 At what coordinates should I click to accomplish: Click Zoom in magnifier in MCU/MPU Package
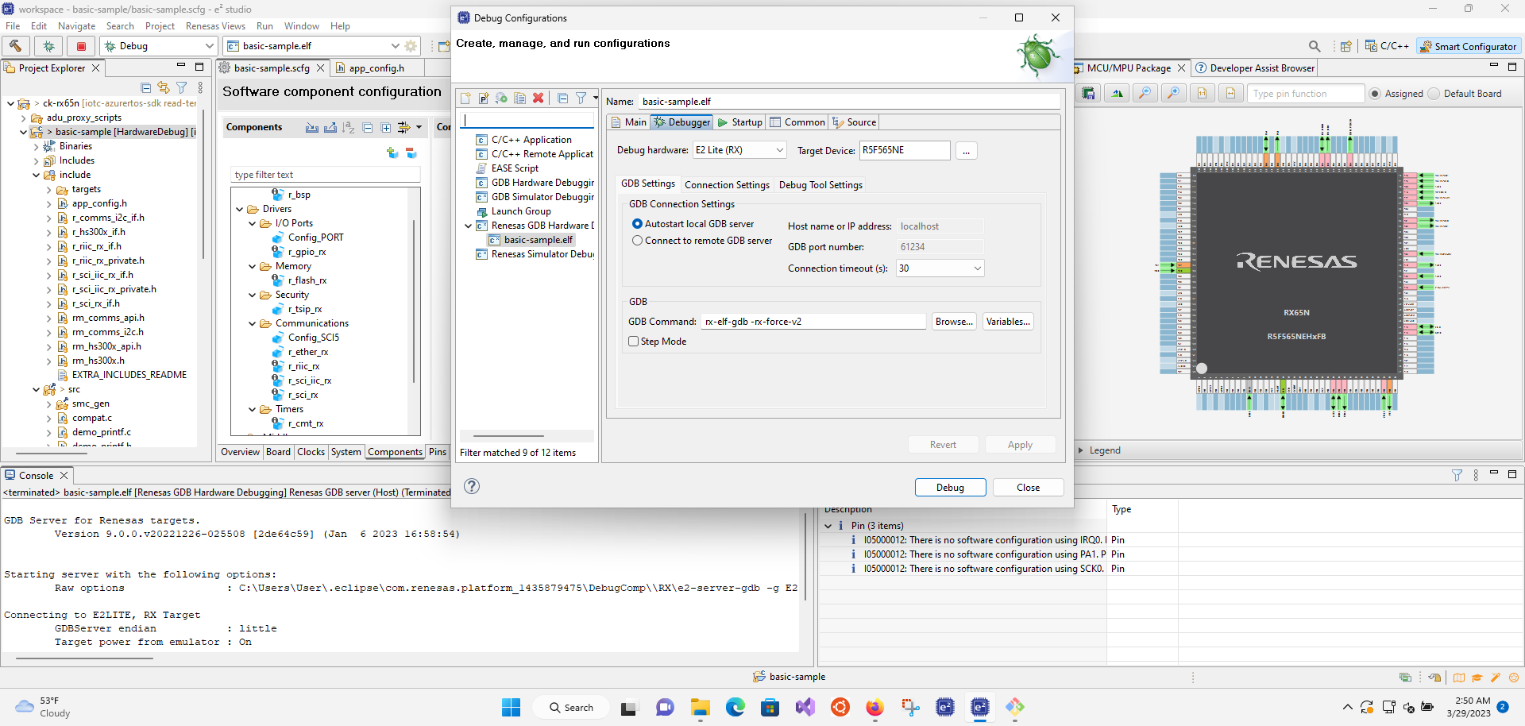coord(1173,94)
